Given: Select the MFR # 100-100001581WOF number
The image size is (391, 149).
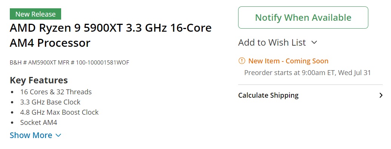Looking at the screenshot, I should point(94,63).
